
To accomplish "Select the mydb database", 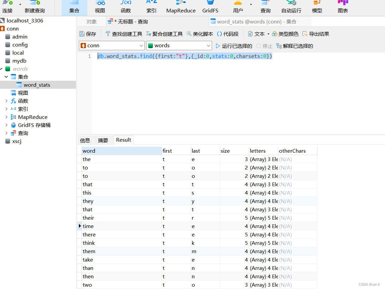I will (x=19, y=61).
